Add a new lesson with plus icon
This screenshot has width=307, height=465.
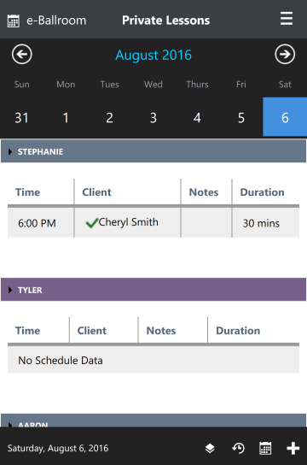point(293,448)
